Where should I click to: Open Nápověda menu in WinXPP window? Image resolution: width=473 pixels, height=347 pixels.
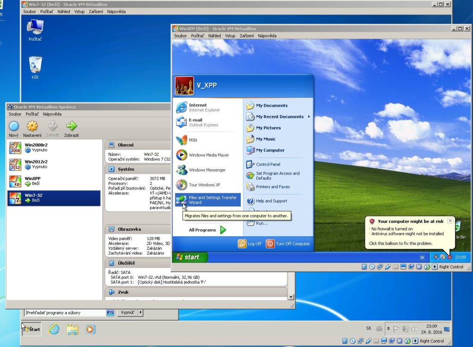click(x=267, y=36)
